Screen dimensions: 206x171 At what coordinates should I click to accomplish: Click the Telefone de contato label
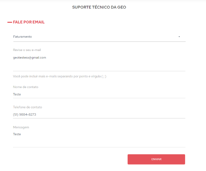point(27,107)
